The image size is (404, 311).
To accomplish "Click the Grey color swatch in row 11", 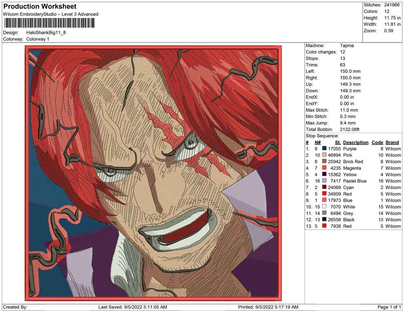I will 324,213.
